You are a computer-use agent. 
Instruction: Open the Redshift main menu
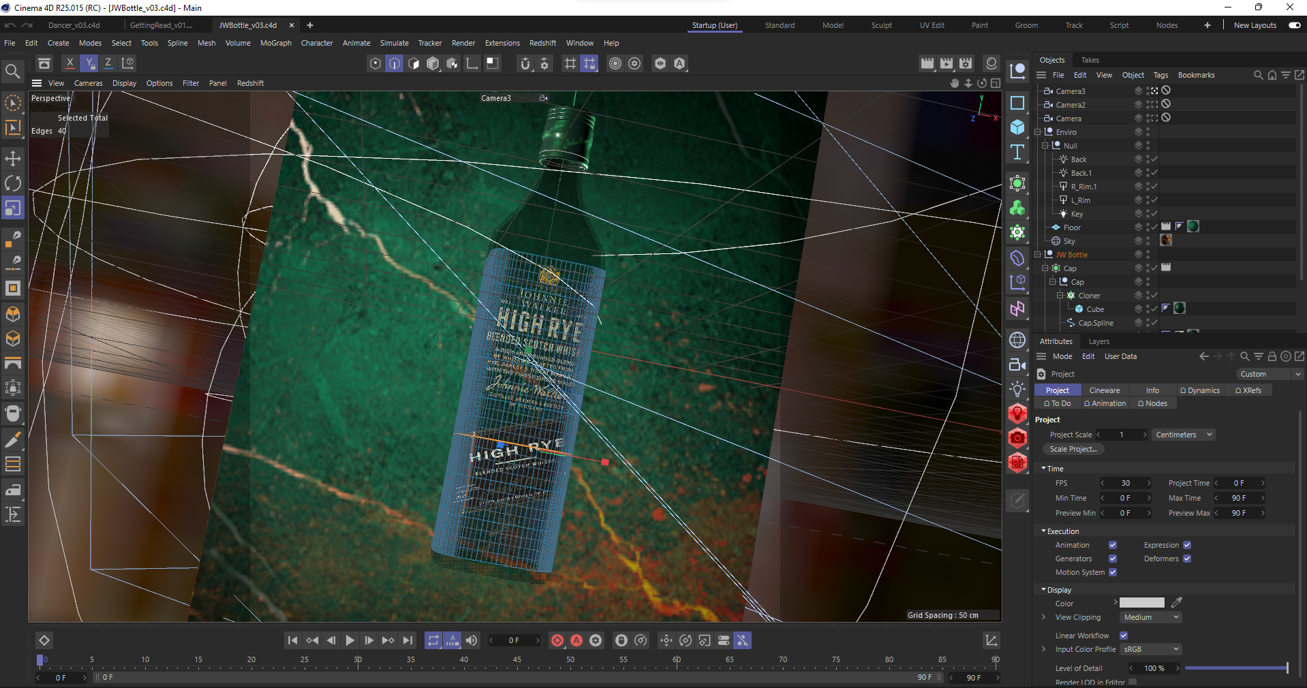tap(542, 43)
